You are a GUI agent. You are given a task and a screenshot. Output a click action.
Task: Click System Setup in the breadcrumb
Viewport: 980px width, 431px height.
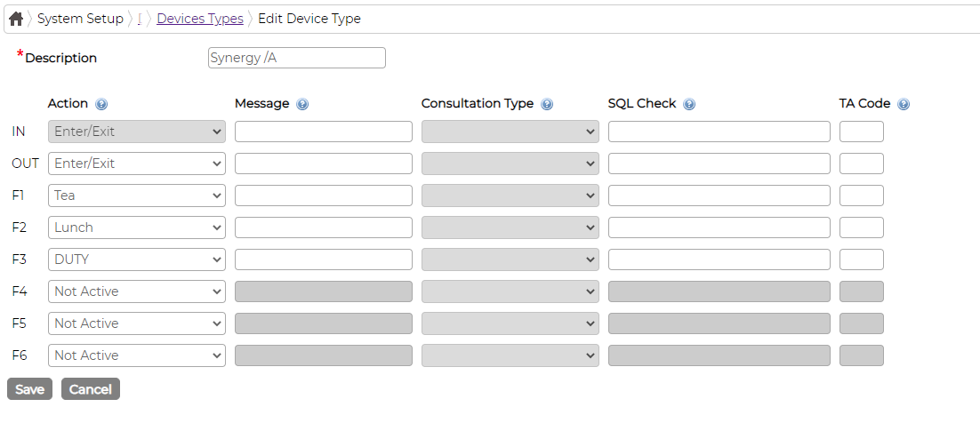(x=81, y=19)
